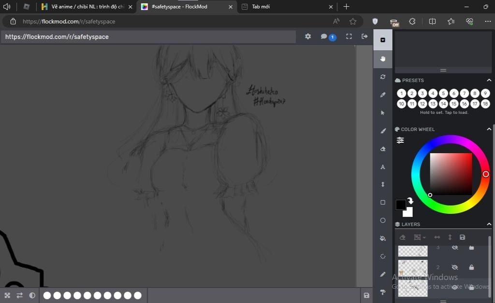The height and width of the screenshot is (303, 495).
Task: Select the Rectangle shape tool
Action: click(383, 202)
